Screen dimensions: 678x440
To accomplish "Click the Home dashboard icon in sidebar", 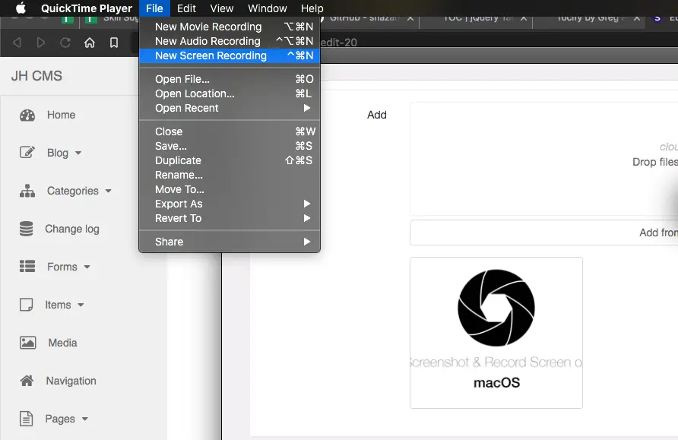I will point(27,115).
